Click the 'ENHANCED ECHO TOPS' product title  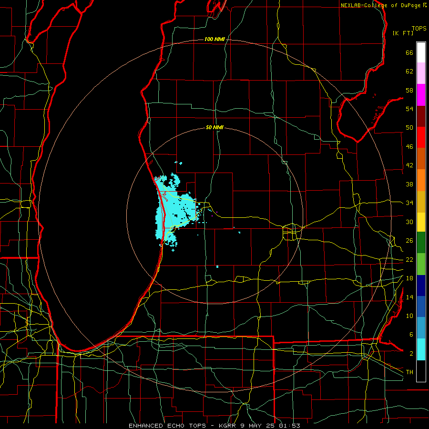167,426
